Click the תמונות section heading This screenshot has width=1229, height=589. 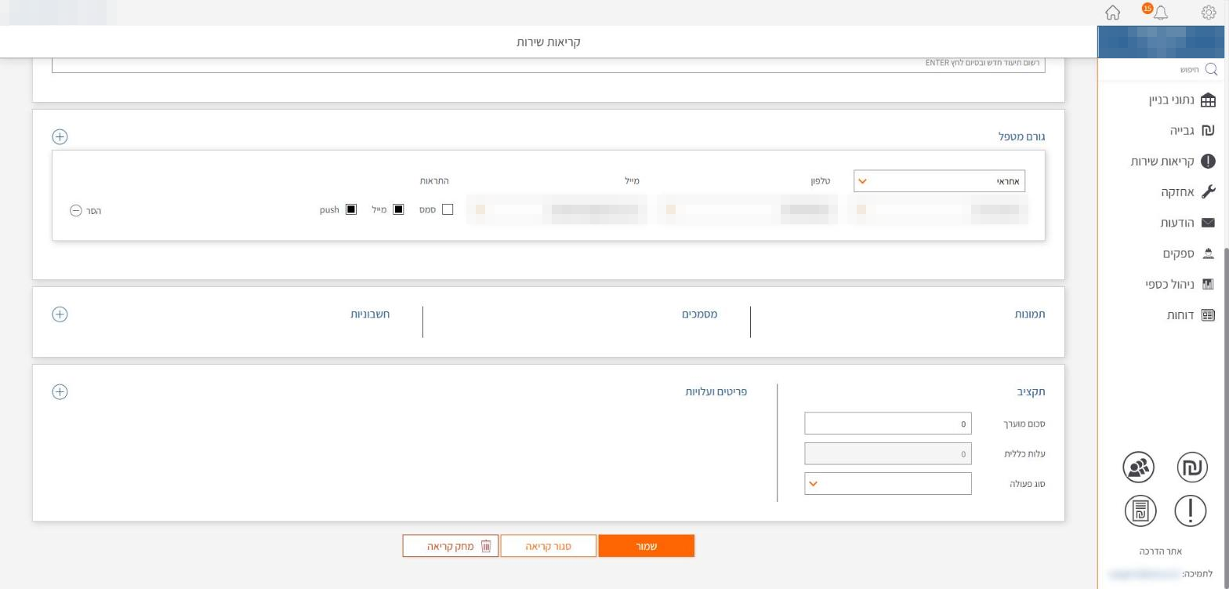pyautogui.click(x=1030, y=314)
